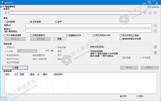Viewport: 161px width, 101px height.
Task: Select 大小为 radio button
Action: pos(9,51)
